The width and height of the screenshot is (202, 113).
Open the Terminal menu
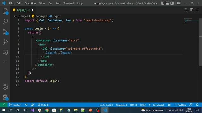pyautogui.click(x=69, y=3)
